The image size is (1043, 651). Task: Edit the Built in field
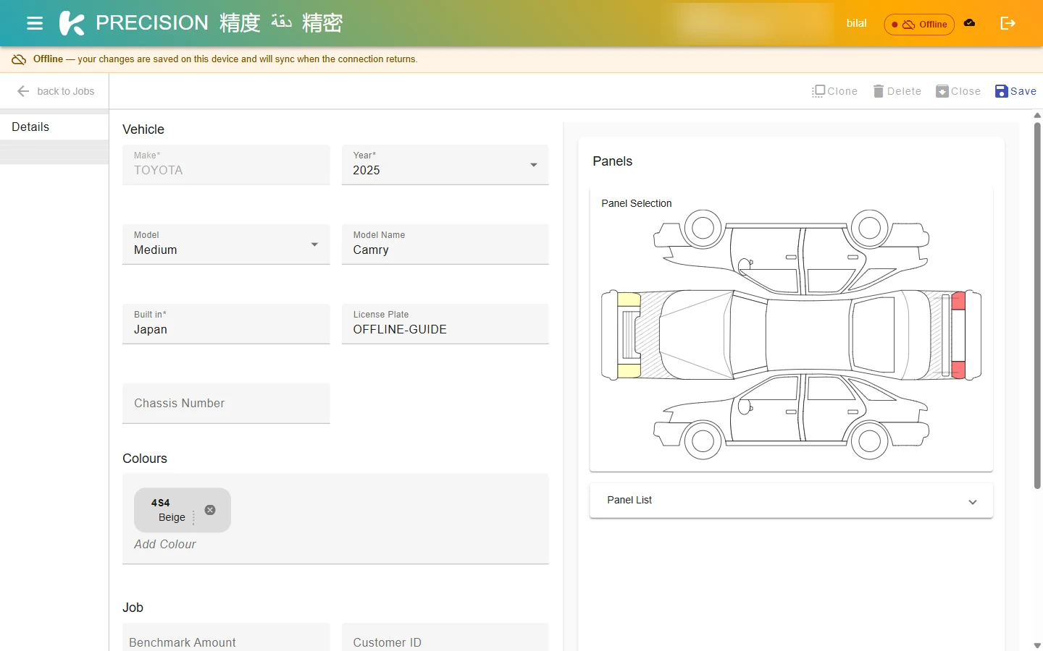(226, 324)
